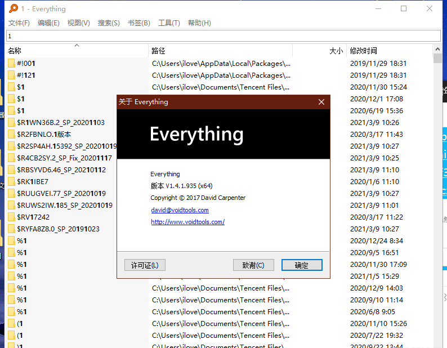The image size is (447, 348).
Task: Open the 文件(F) menu
Action: coord(19,23)
